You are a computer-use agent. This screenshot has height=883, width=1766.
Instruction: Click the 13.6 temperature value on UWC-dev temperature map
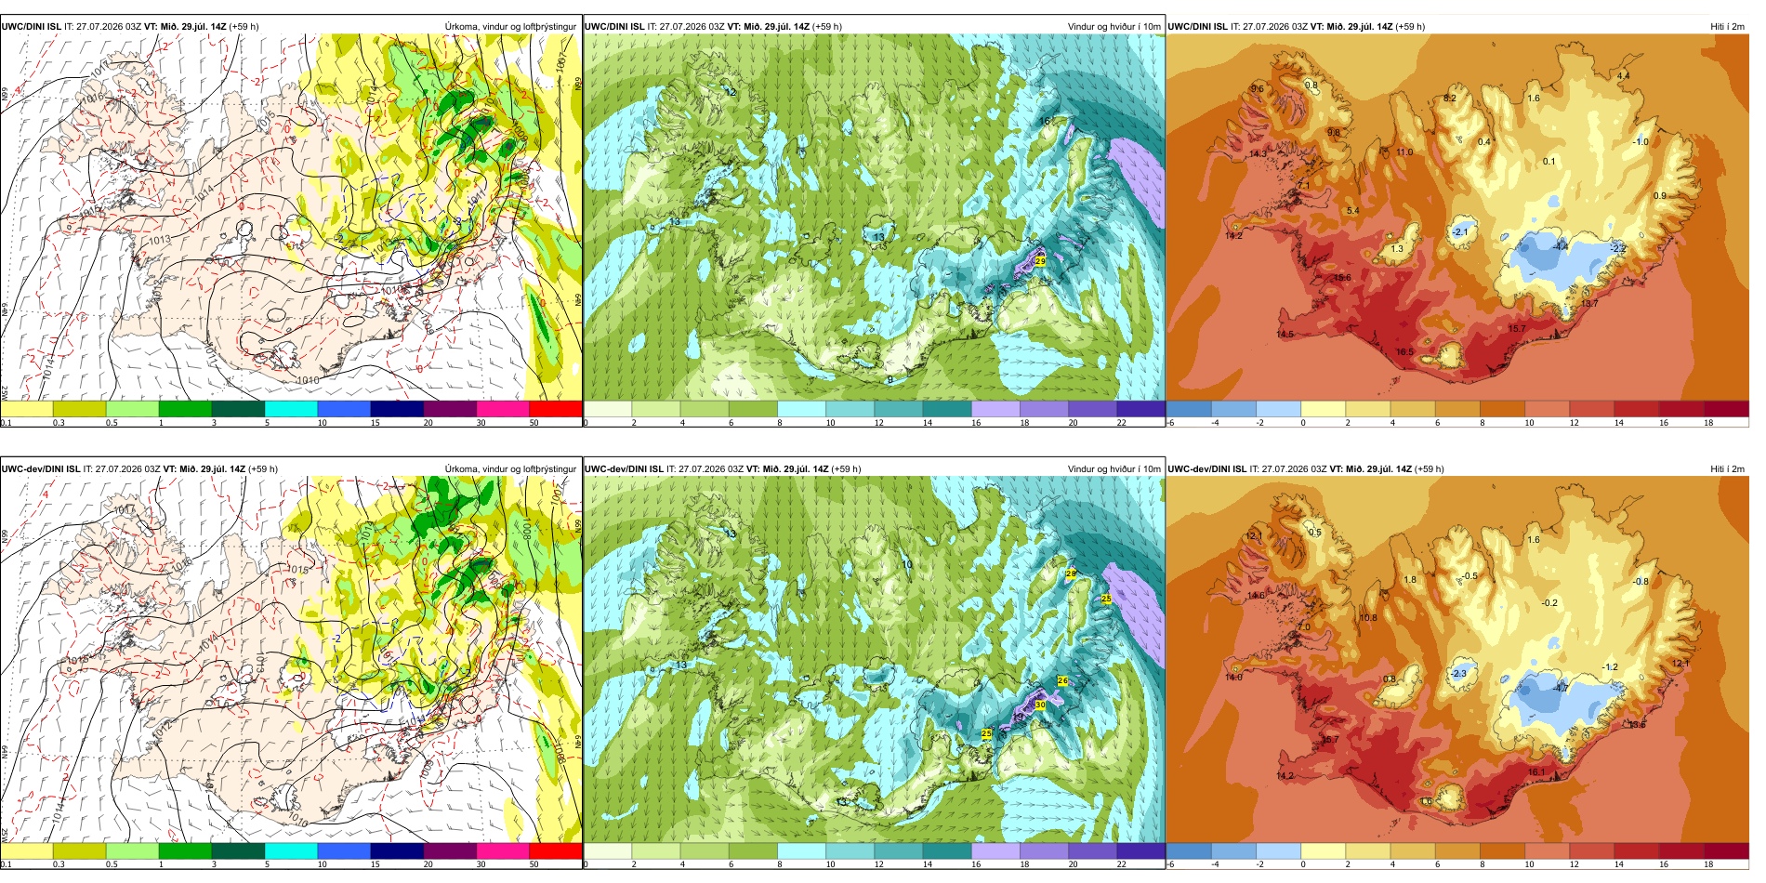pyautogui.click(x=1636, y=724)
